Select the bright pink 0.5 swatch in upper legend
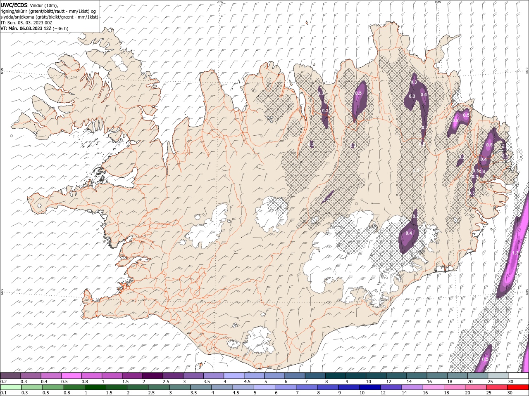The height and width of the screenshot is (396, 529). pos(71,376)
